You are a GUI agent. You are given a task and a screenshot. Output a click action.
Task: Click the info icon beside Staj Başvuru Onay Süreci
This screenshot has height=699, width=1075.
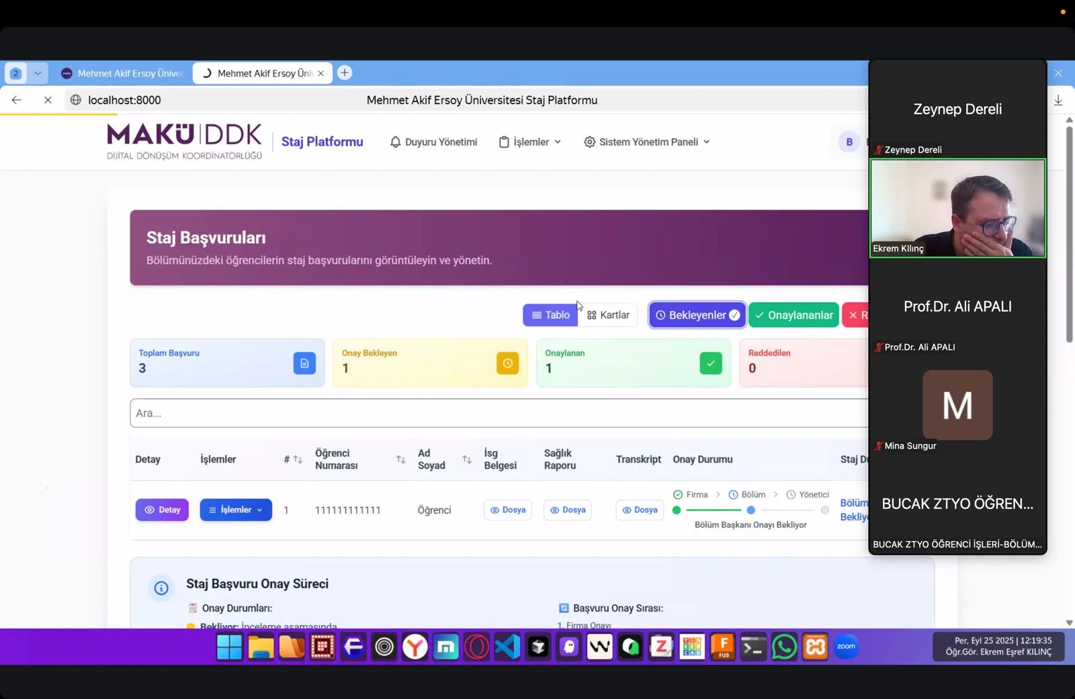(161, 588)
